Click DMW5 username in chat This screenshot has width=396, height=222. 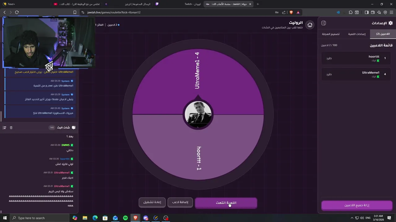point(66,145)
